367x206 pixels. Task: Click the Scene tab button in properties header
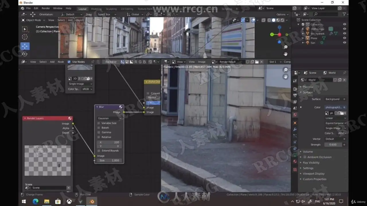310,73
